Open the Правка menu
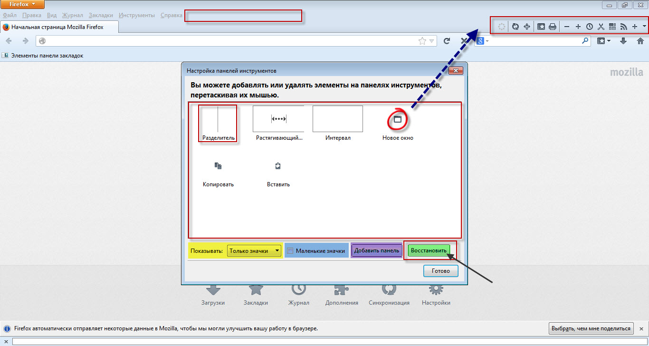 click(32, 15)
